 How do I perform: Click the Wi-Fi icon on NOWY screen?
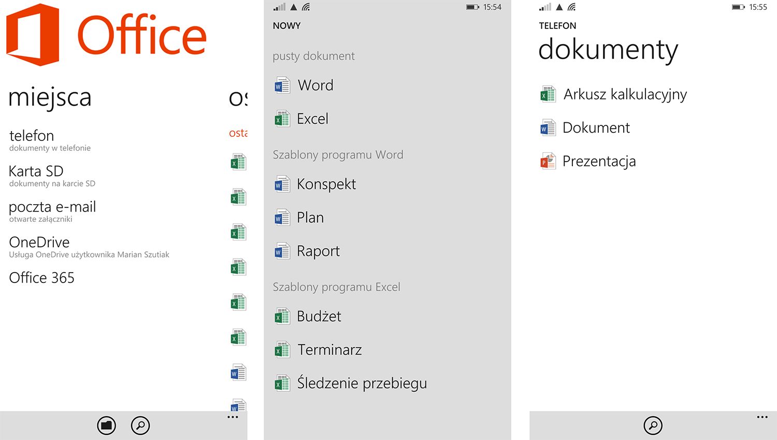(x=306, y=7)
